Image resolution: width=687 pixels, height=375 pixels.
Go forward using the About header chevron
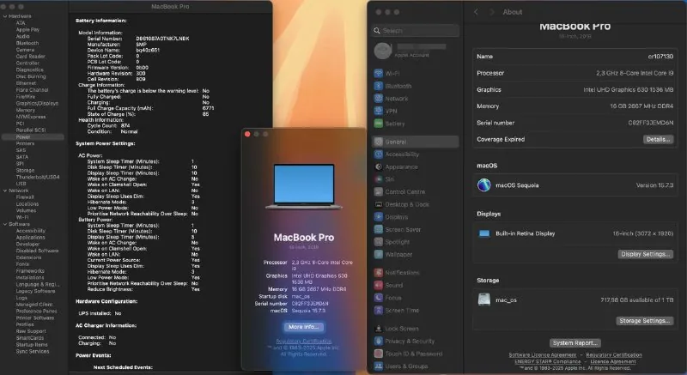click(x=491, y=12)
